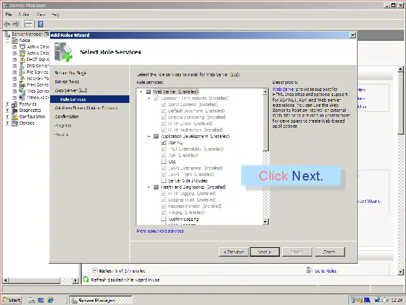Click the Back arrow toolbar icon
Viewport: 406px width, 305px height.
[x=7, y=24]
